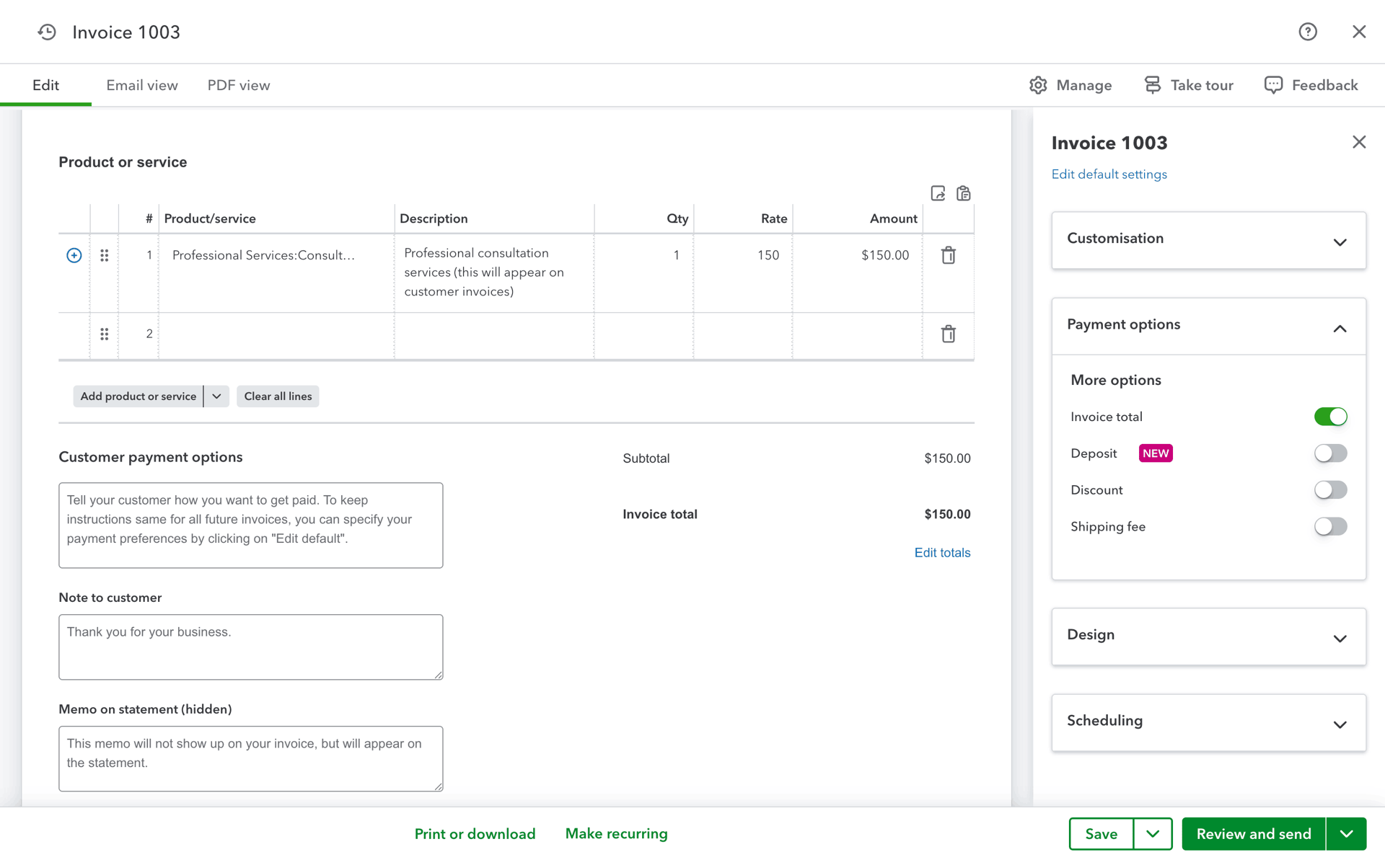Switch to the Email view tab
This screenshot has height=865, width=1385.
[x=142, y=85]
